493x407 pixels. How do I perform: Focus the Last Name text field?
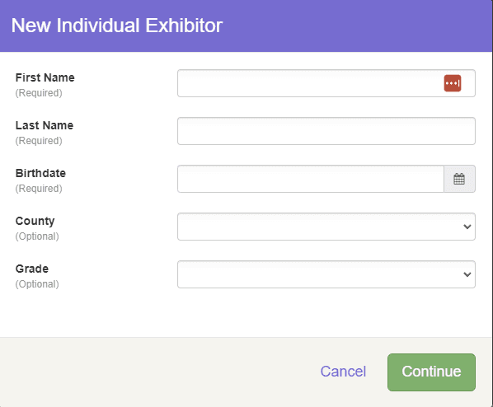(326, 131)
